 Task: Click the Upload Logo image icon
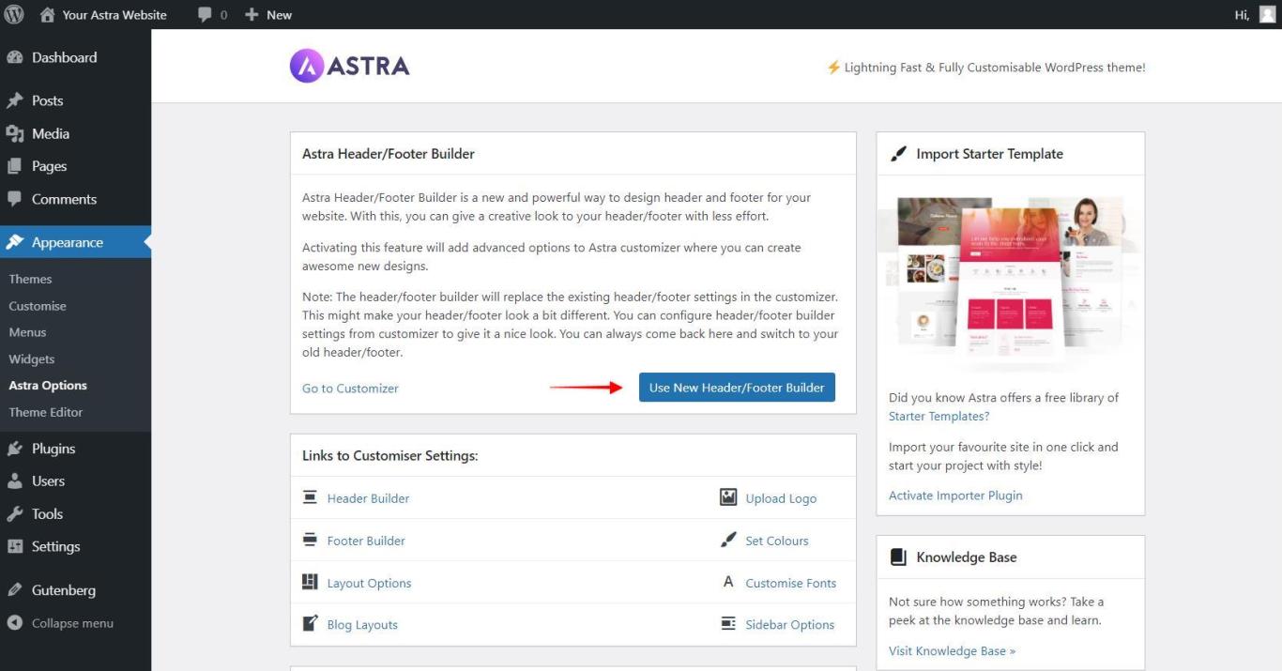[x=728, y=497]
